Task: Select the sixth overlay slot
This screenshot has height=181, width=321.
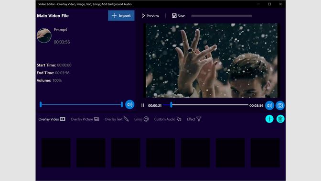Action: coord(230,153)
